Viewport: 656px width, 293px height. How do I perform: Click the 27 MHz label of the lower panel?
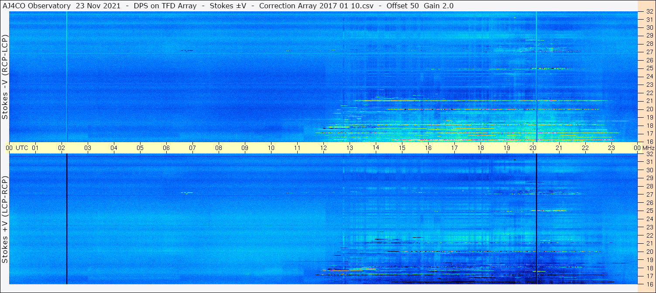(x=649, y=194)
